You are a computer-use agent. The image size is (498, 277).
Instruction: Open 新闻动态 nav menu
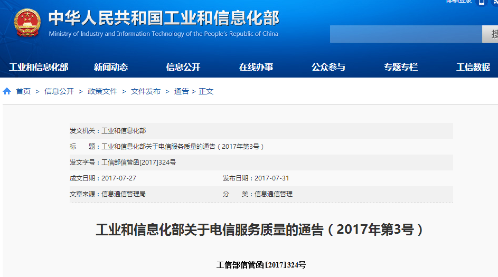pyautogui.click(x=111, y=67)
